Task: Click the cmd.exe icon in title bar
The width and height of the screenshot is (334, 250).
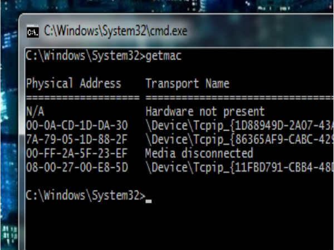Action: 33,32
